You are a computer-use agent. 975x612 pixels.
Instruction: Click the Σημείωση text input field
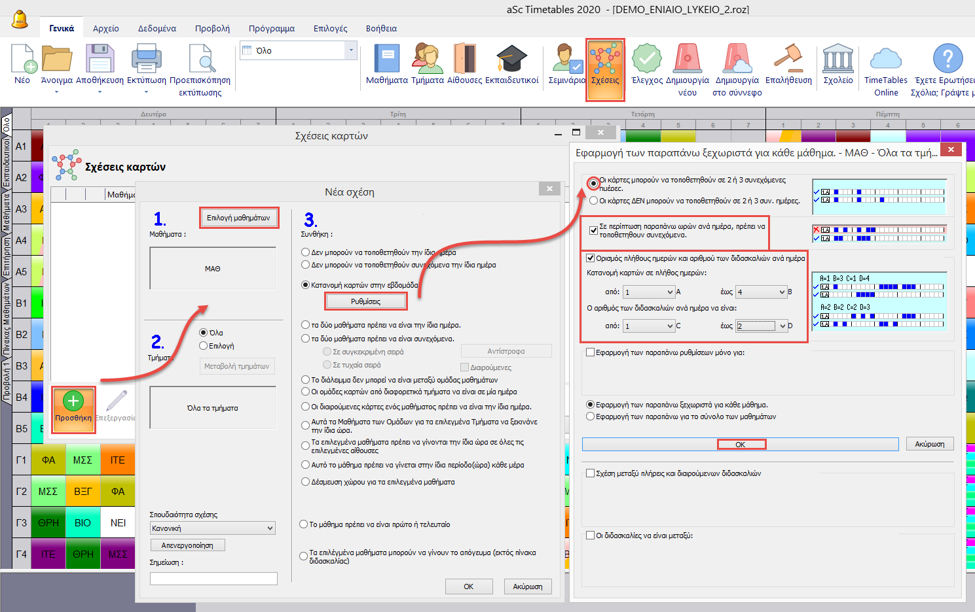[x=213, y=579]
